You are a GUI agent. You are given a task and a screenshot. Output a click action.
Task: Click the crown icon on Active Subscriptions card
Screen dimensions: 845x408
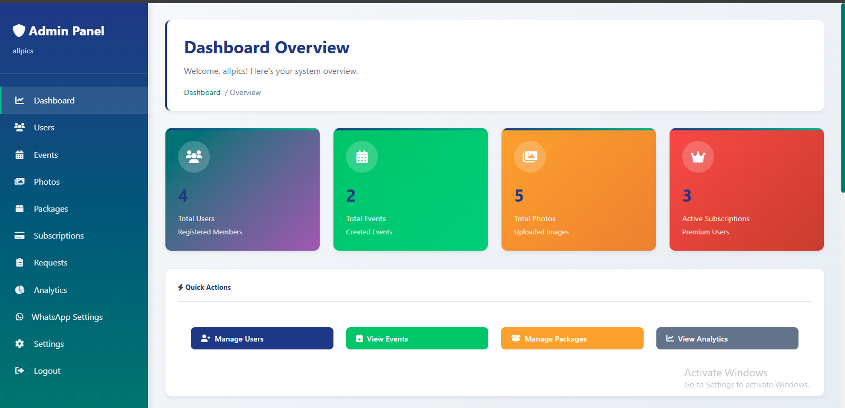coord(698,157)
